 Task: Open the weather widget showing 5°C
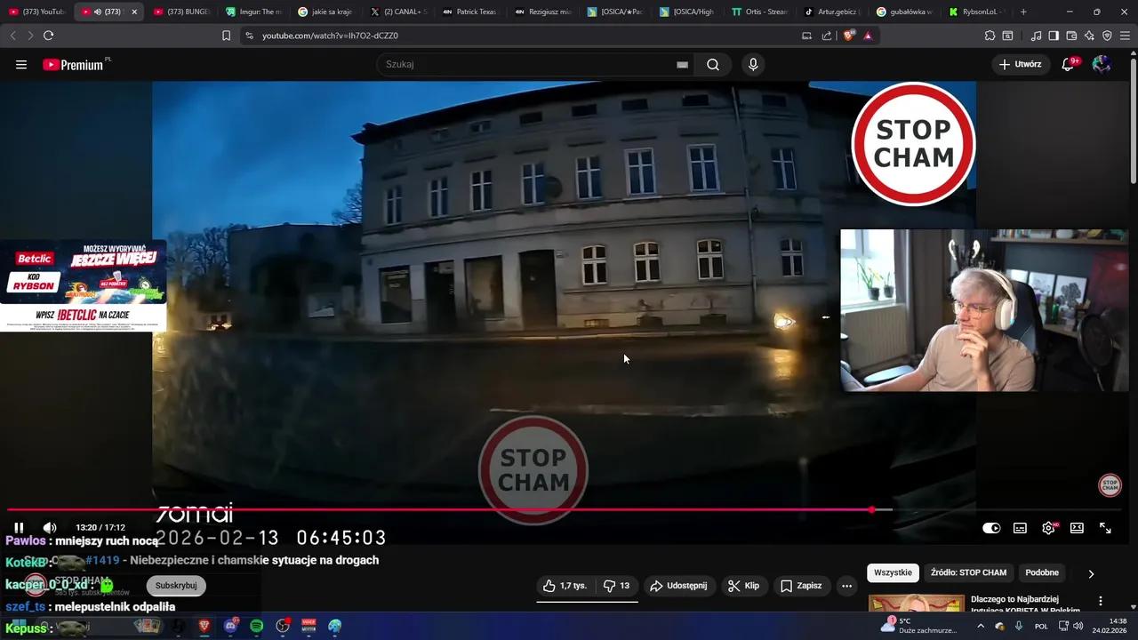click(x=920, y=626)
